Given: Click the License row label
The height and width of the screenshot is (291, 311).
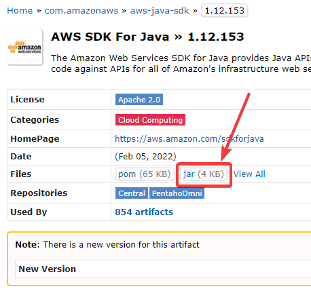Looking at the screenshot, I should point(27,100).
